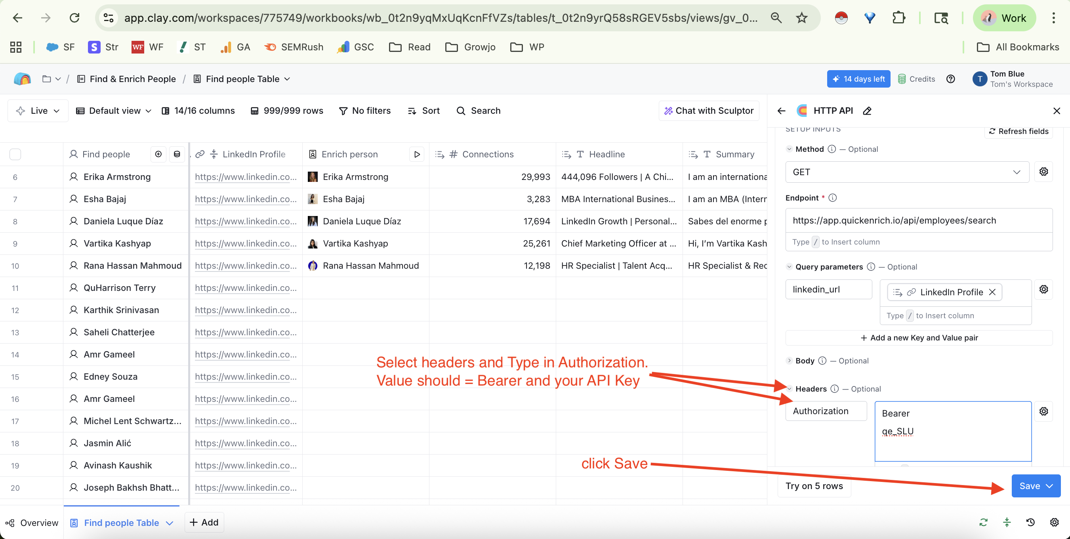Collapse the Headers section

(789, 389)
